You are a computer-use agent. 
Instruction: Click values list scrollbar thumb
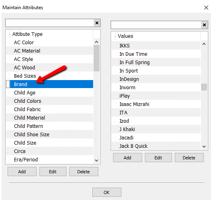204,87
